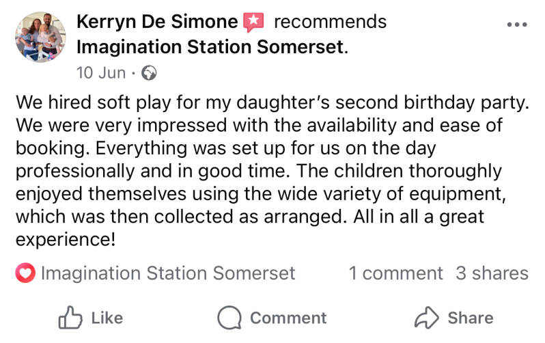This screenshot has width=545, height=343.
Task: Click the Share arrow icon
Action: point(427,318)
